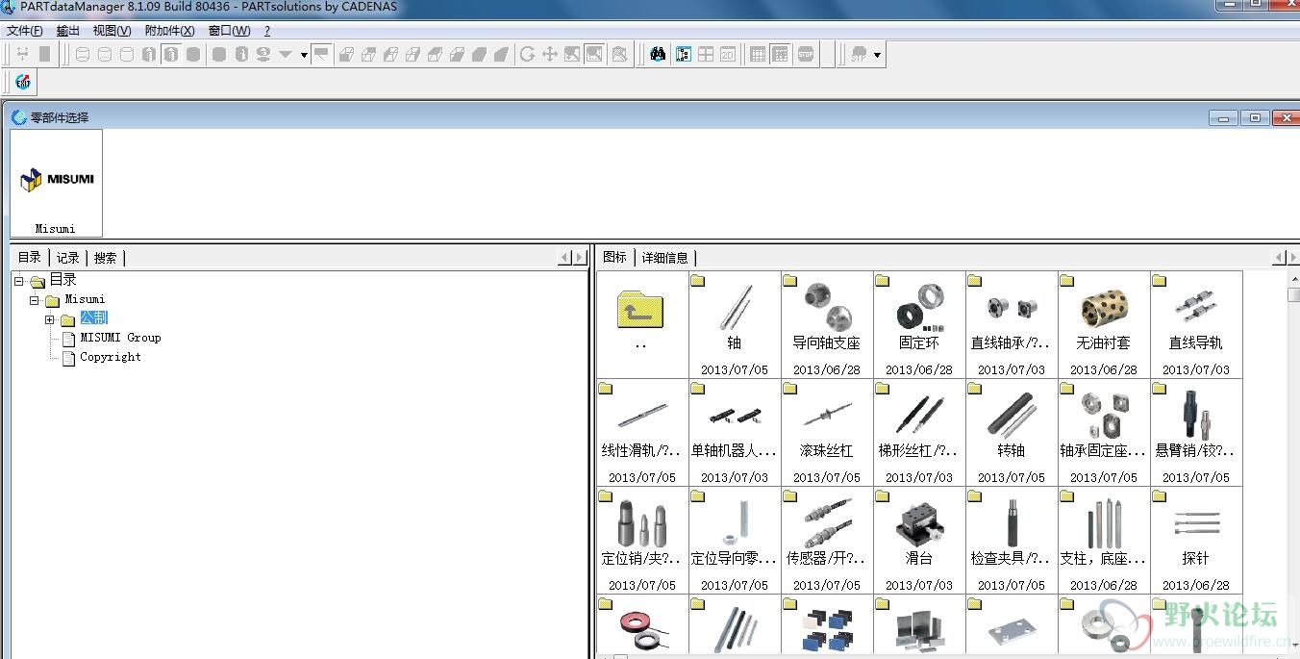This screenshot has height=659, width=1300.
Task: Go up using the '..' folder icon
Action: point(640,312)
